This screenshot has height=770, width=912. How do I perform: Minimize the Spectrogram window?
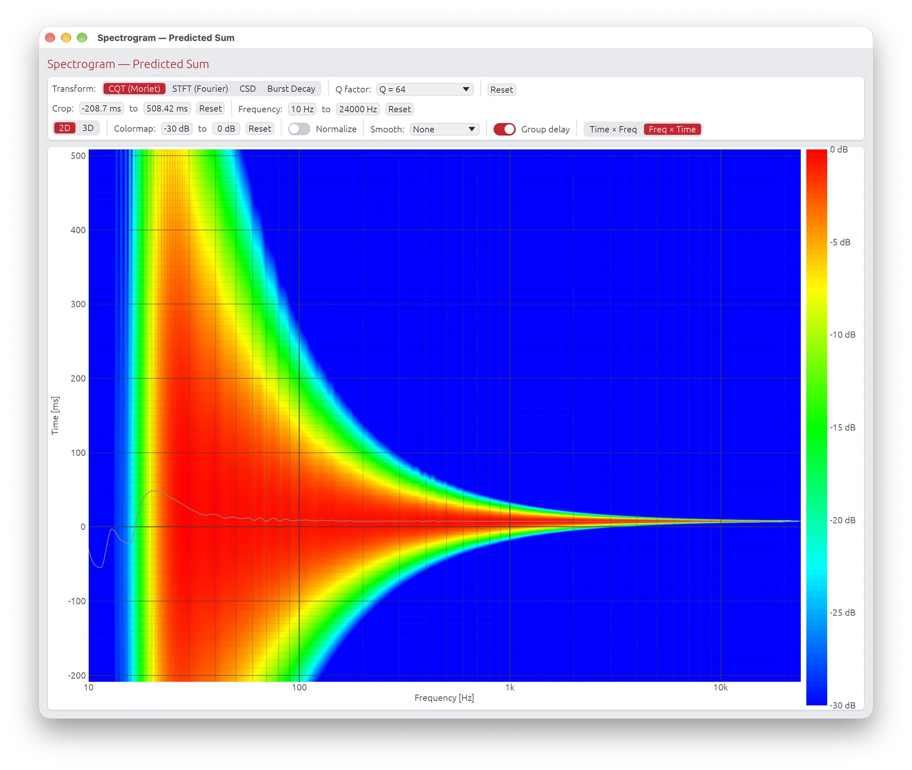coord(66,38)
